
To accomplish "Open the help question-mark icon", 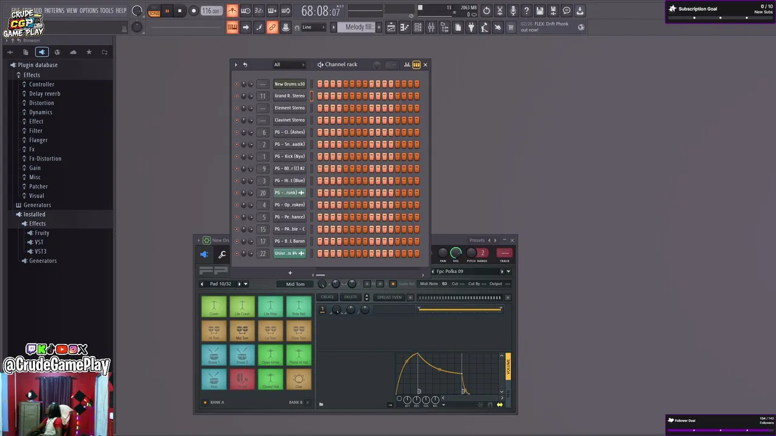I will point(526,11).
